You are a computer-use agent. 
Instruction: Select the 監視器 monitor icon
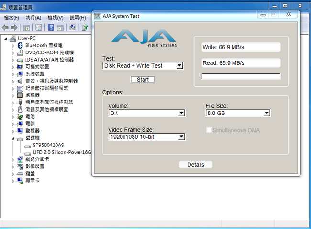tap(20, 131)
